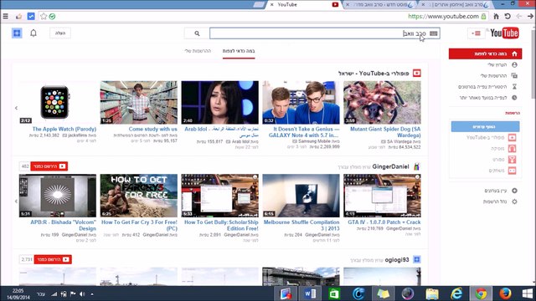Open the on-screen keyboard icon in search box
This screenshot has height=301, width=536.
434,33
